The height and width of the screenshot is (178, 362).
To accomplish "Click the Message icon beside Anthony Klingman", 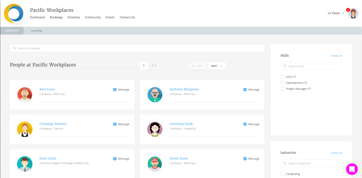I will [245, 89].
